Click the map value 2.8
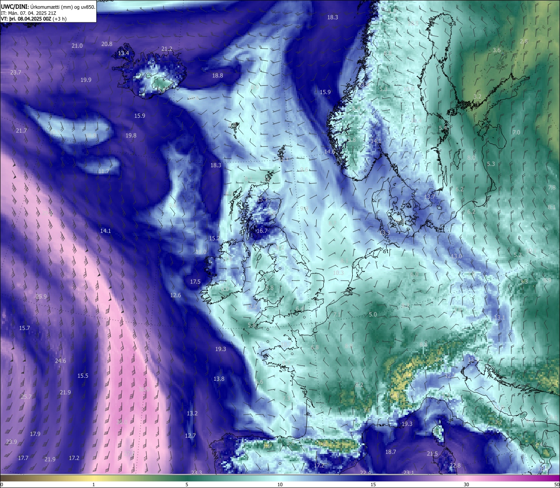The width and height of the screenshot is (560, 488). (x=524, y=42)
